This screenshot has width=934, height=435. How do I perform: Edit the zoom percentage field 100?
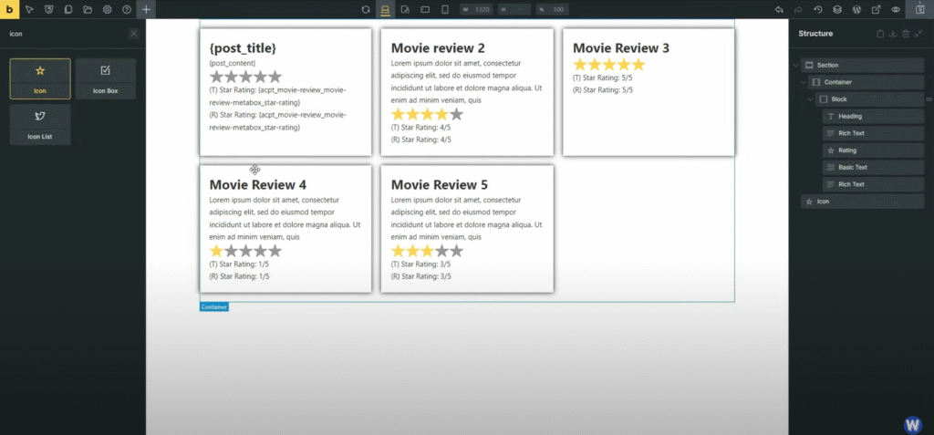click(x=552, y=9)
